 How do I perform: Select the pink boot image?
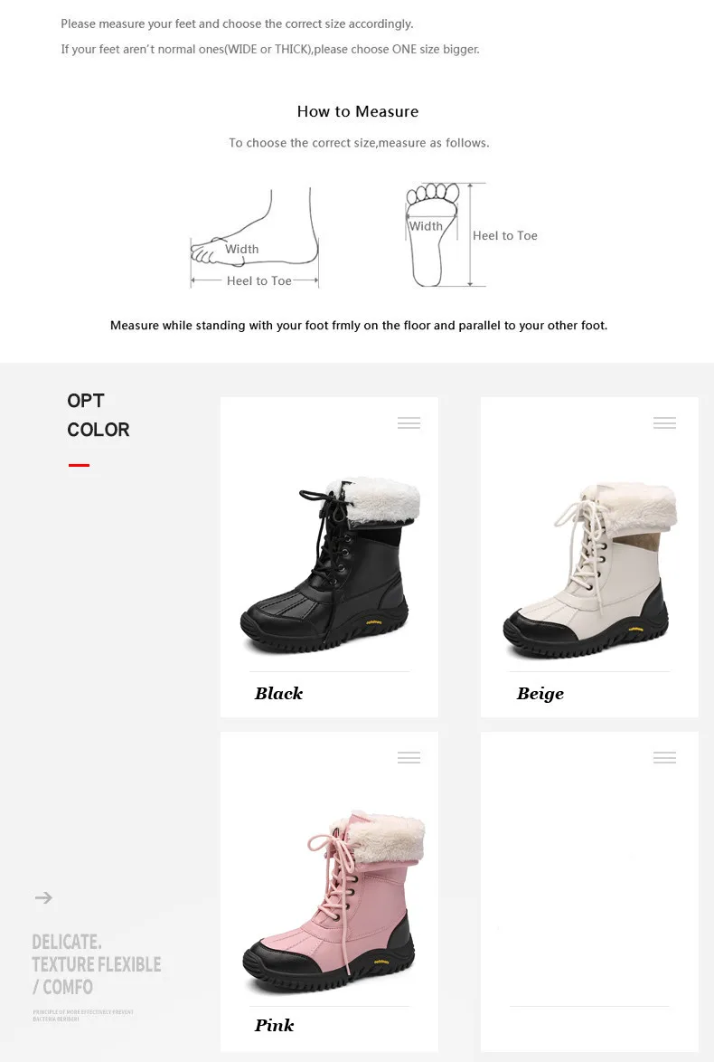(334, 902)
